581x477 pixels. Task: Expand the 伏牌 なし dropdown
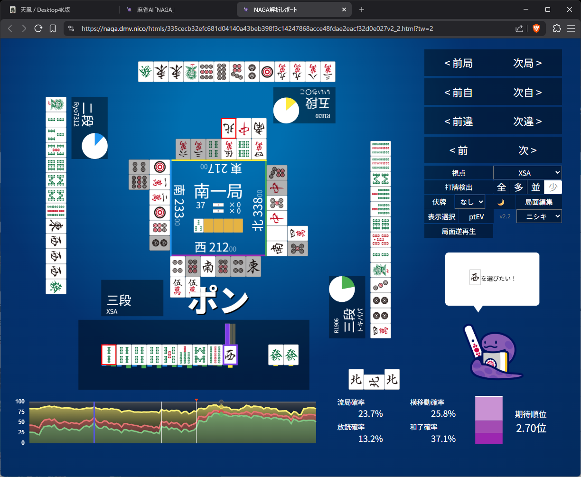click(469, 202)
